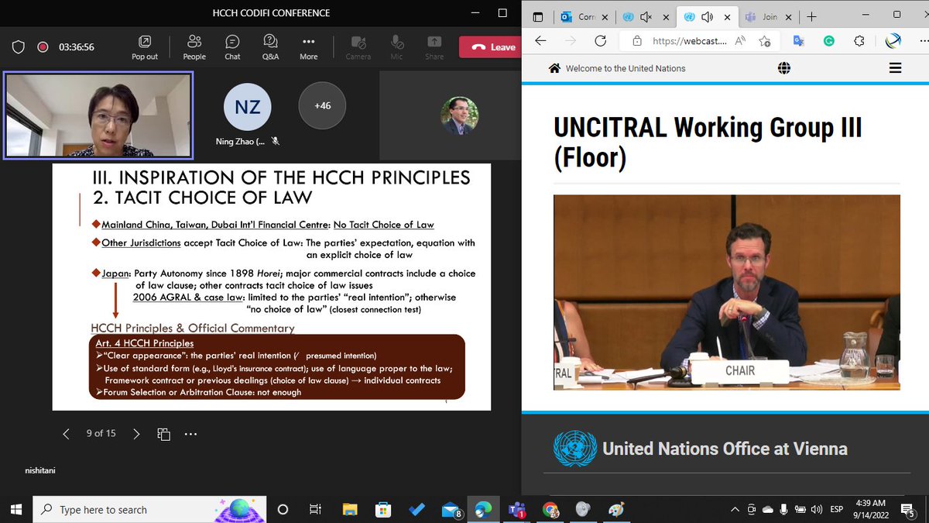Open the More actions menu in Teams

click(309, 47)
